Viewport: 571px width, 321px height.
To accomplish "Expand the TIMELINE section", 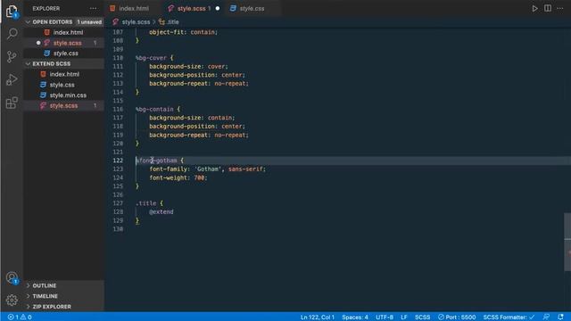I will (x=45, y=296).
